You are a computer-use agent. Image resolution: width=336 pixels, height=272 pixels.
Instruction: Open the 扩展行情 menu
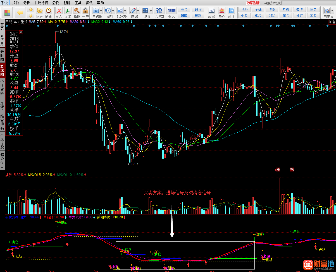click(41, 3)
